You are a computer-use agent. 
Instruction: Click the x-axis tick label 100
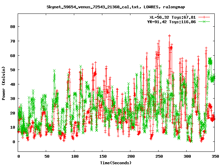pos(75,156)
